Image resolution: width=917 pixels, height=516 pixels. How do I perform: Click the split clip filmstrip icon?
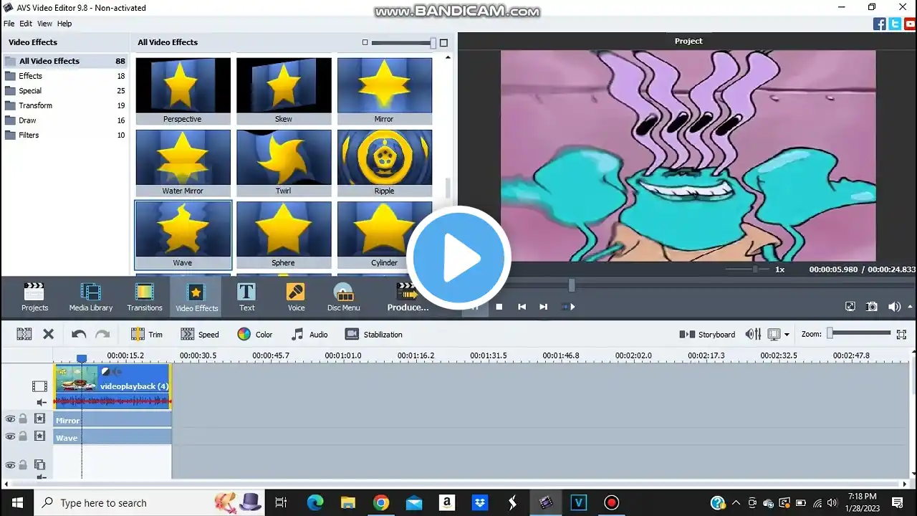click(x=24, y=334)
